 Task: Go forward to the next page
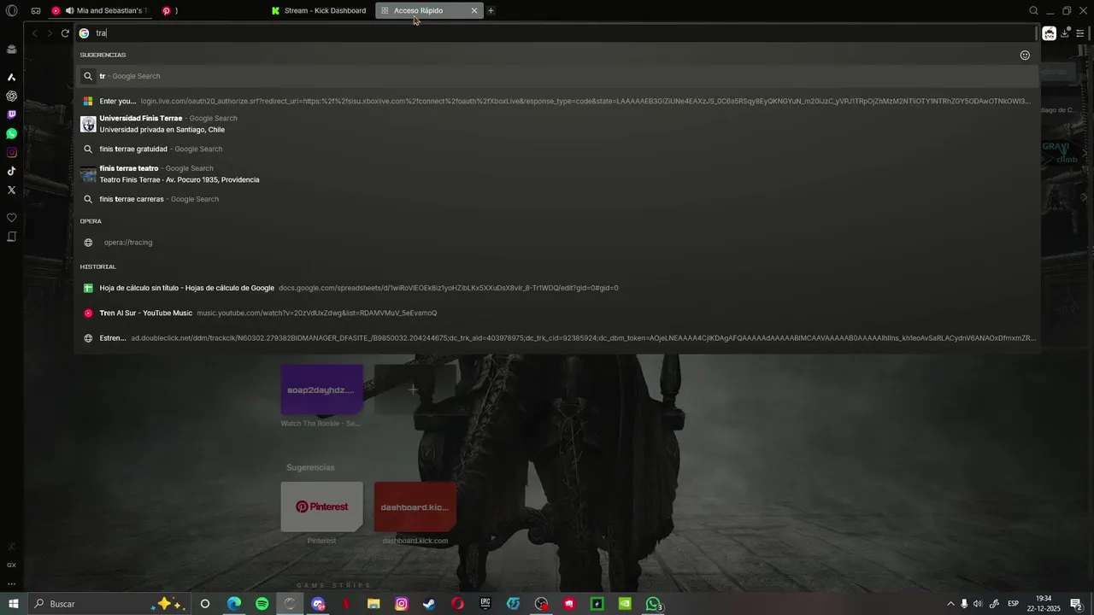click(x=50, y=33)
